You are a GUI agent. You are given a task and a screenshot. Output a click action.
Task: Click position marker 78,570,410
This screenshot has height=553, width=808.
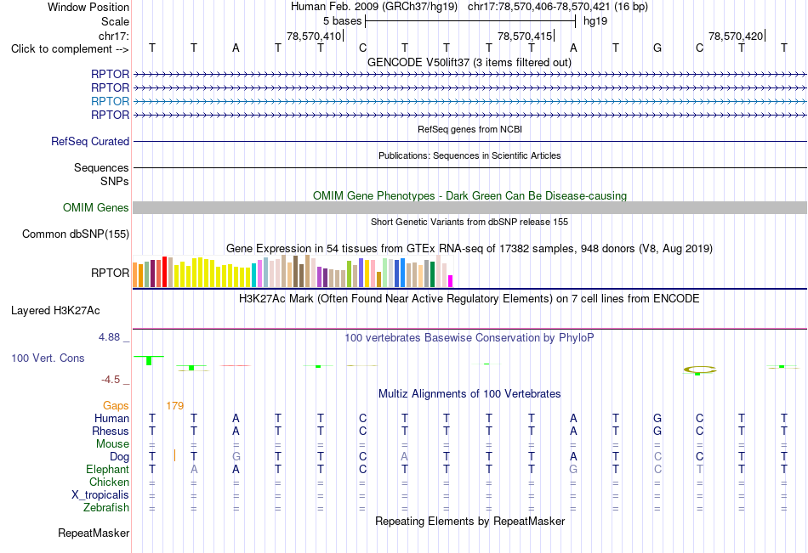(314, 36)
